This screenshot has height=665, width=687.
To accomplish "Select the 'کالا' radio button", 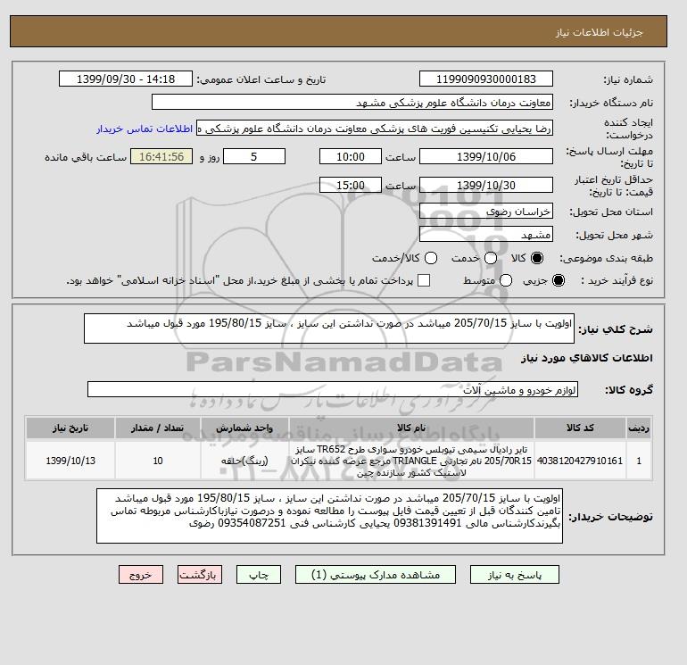I will pos(537,258).
